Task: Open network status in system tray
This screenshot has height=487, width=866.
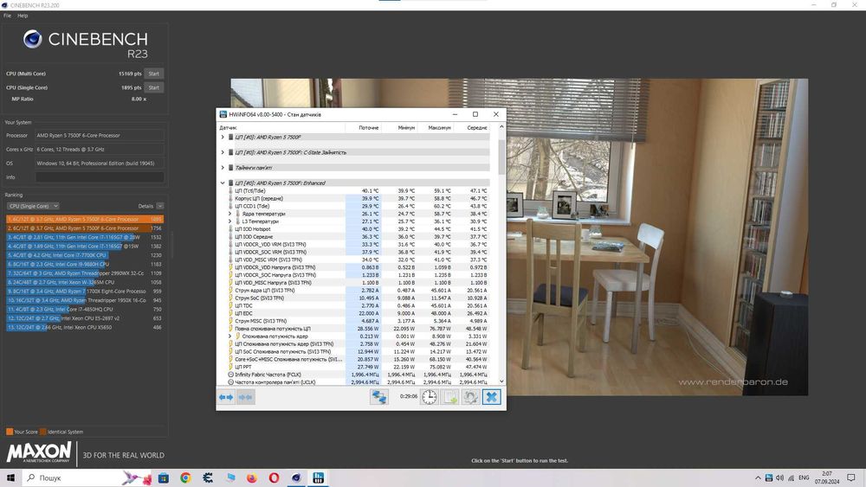Action: click(791, 478)
